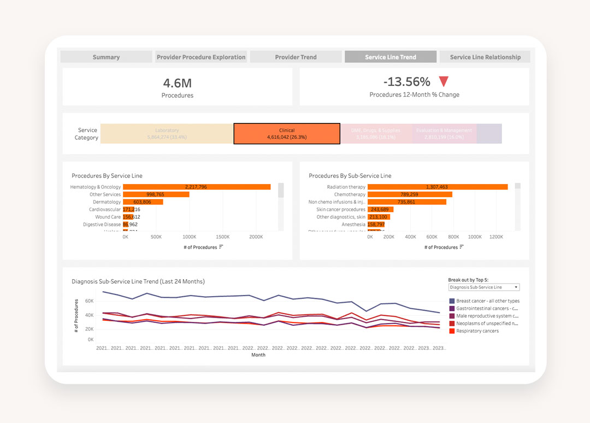This screenshot has height=423, width=590.
Task: Click the Hematology & Oncology row label
Action: click(x=96, y=187)
